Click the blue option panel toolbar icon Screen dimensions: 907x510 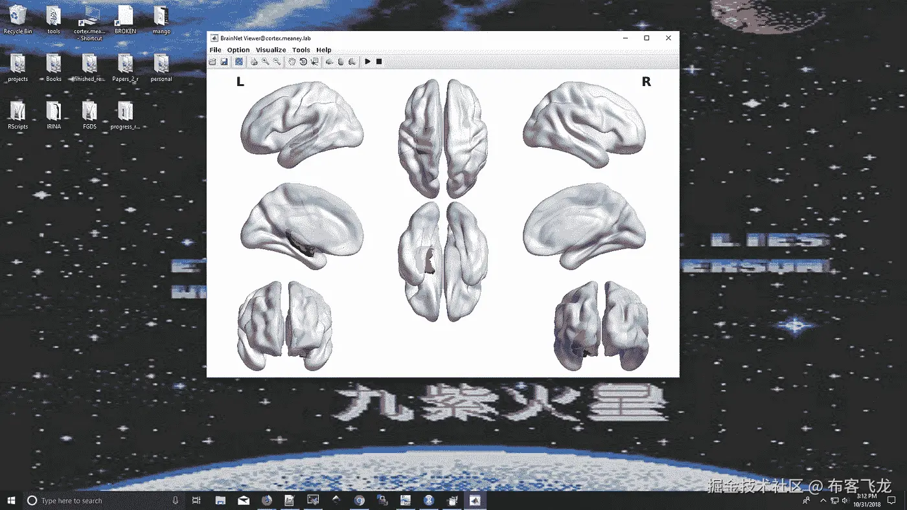pyautogui.click(x=238, y=61)
